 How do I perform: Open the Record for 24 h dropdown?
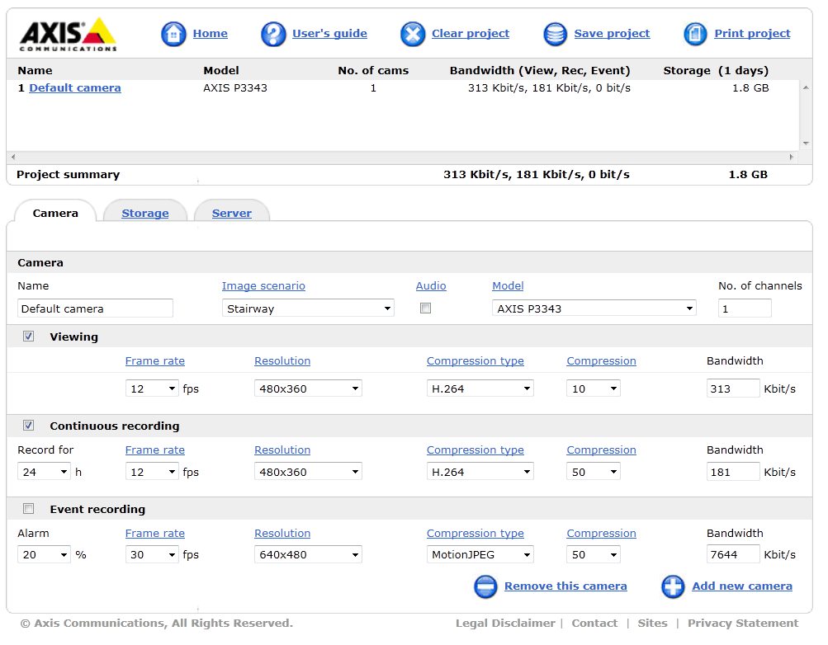coord(44,472)
